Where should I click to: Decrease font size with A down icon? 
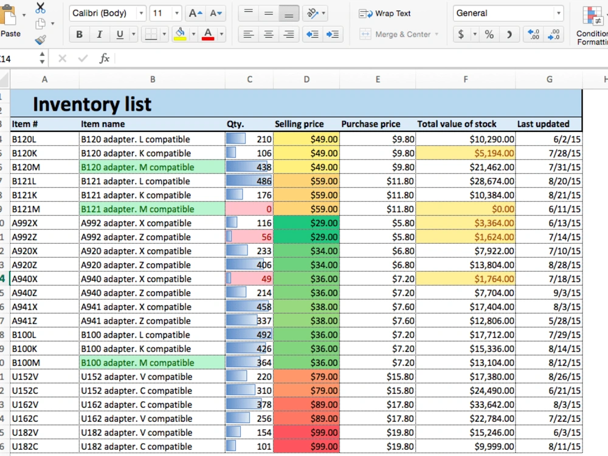tap(216, 13)
